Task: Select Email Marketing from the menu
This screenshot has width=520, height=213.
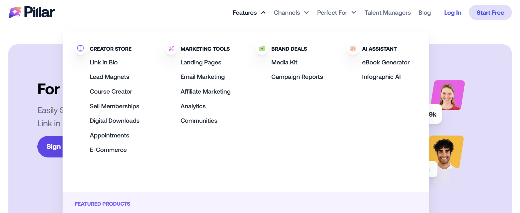Action: tap(202, 77)
